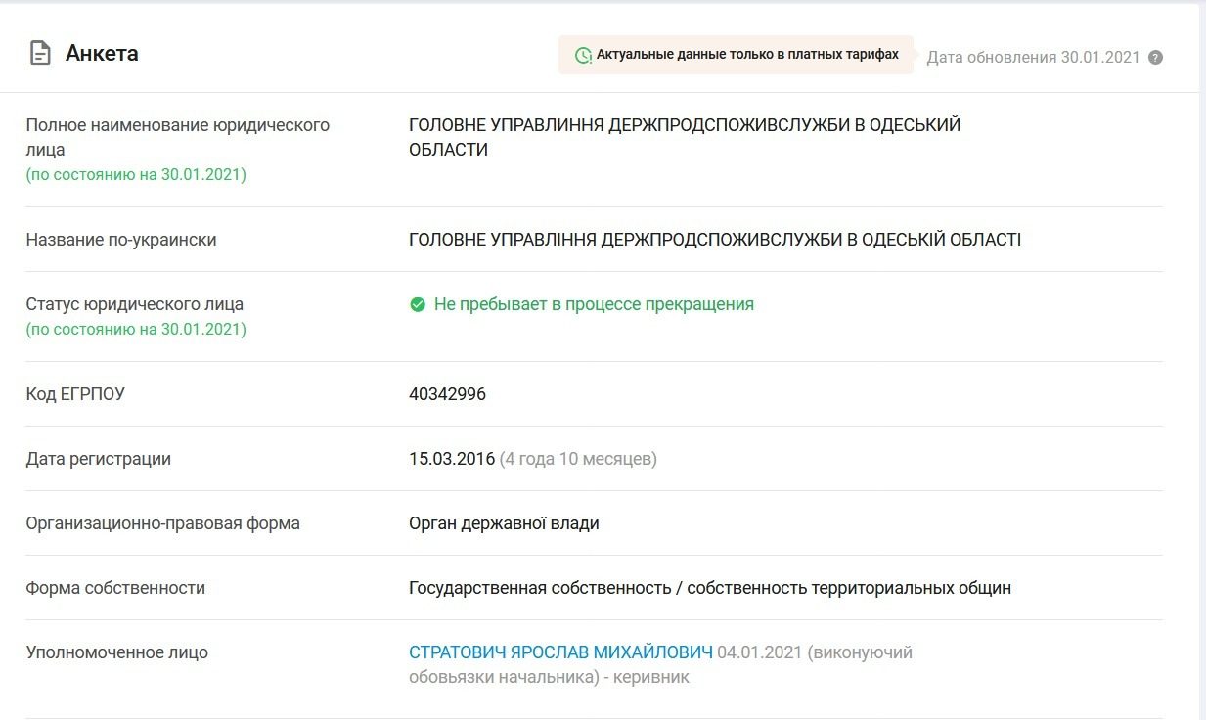
Task: Click the '(4 года 10 месяцев)' age text
Action: click(578, 459)
